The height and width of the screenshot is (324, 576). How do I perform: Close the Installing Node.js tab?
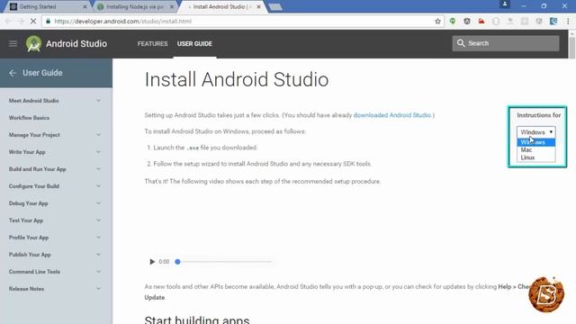click(x=172, y=6)
